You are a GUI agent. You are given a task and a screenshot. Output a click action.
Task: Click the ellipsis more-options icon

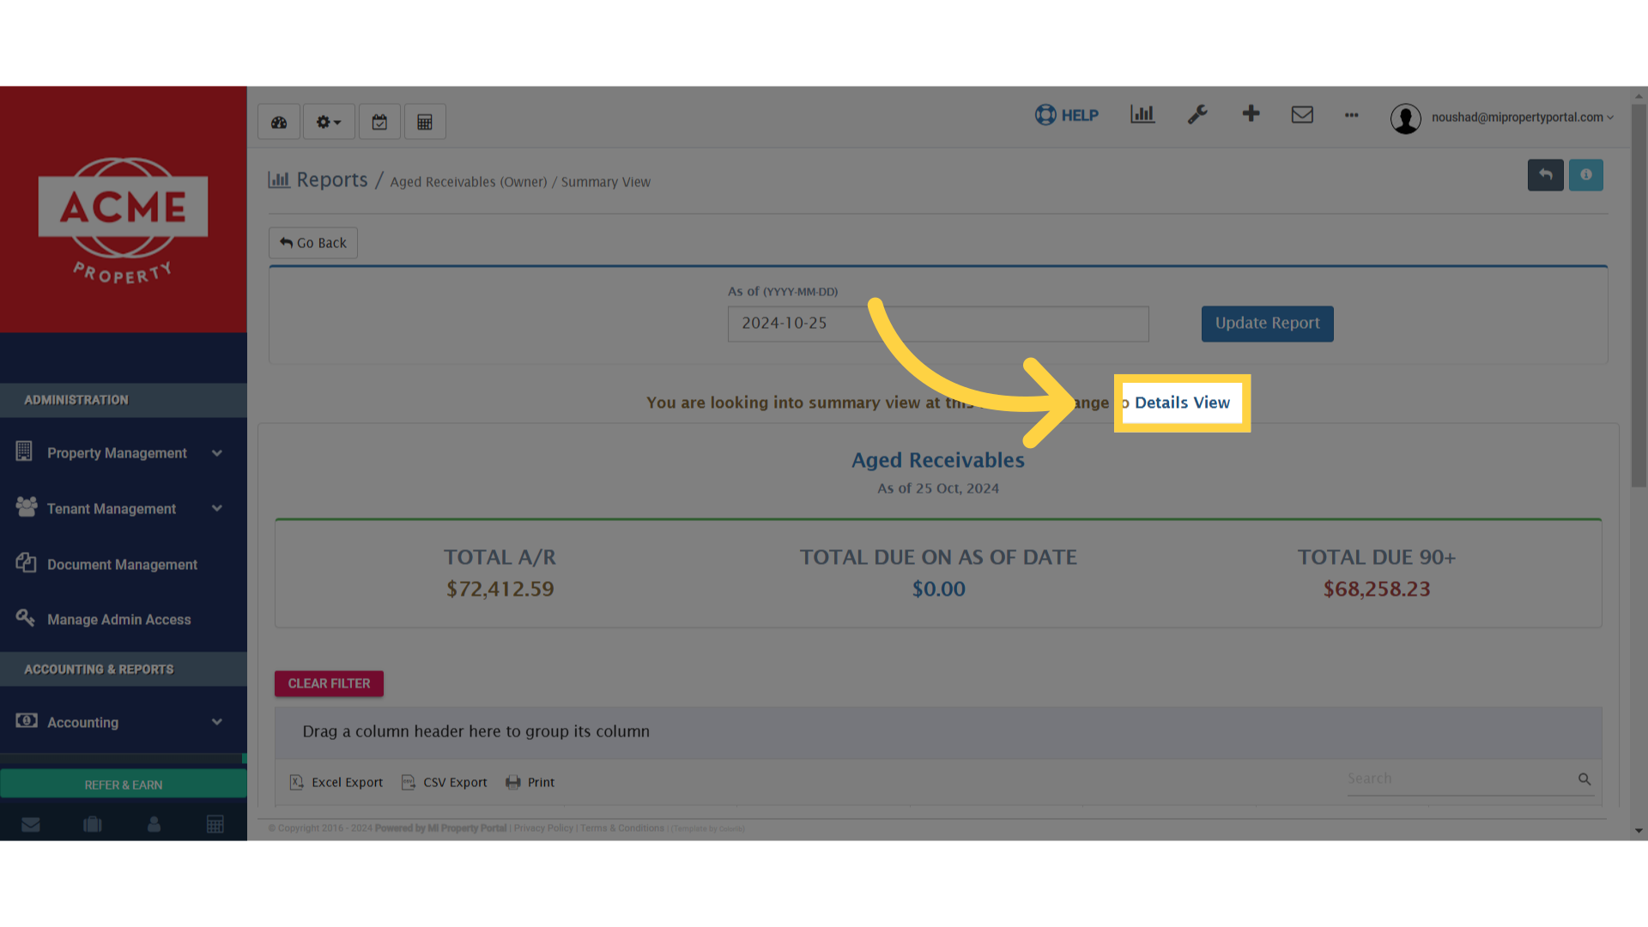tap(1351, 116)
